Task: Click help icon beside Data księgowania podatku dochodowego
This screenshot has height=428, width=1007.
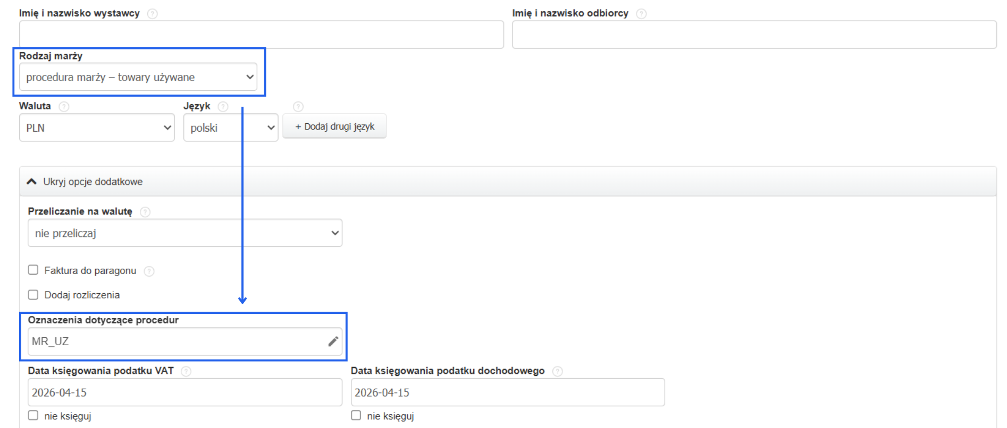Action: coord(557,371)
